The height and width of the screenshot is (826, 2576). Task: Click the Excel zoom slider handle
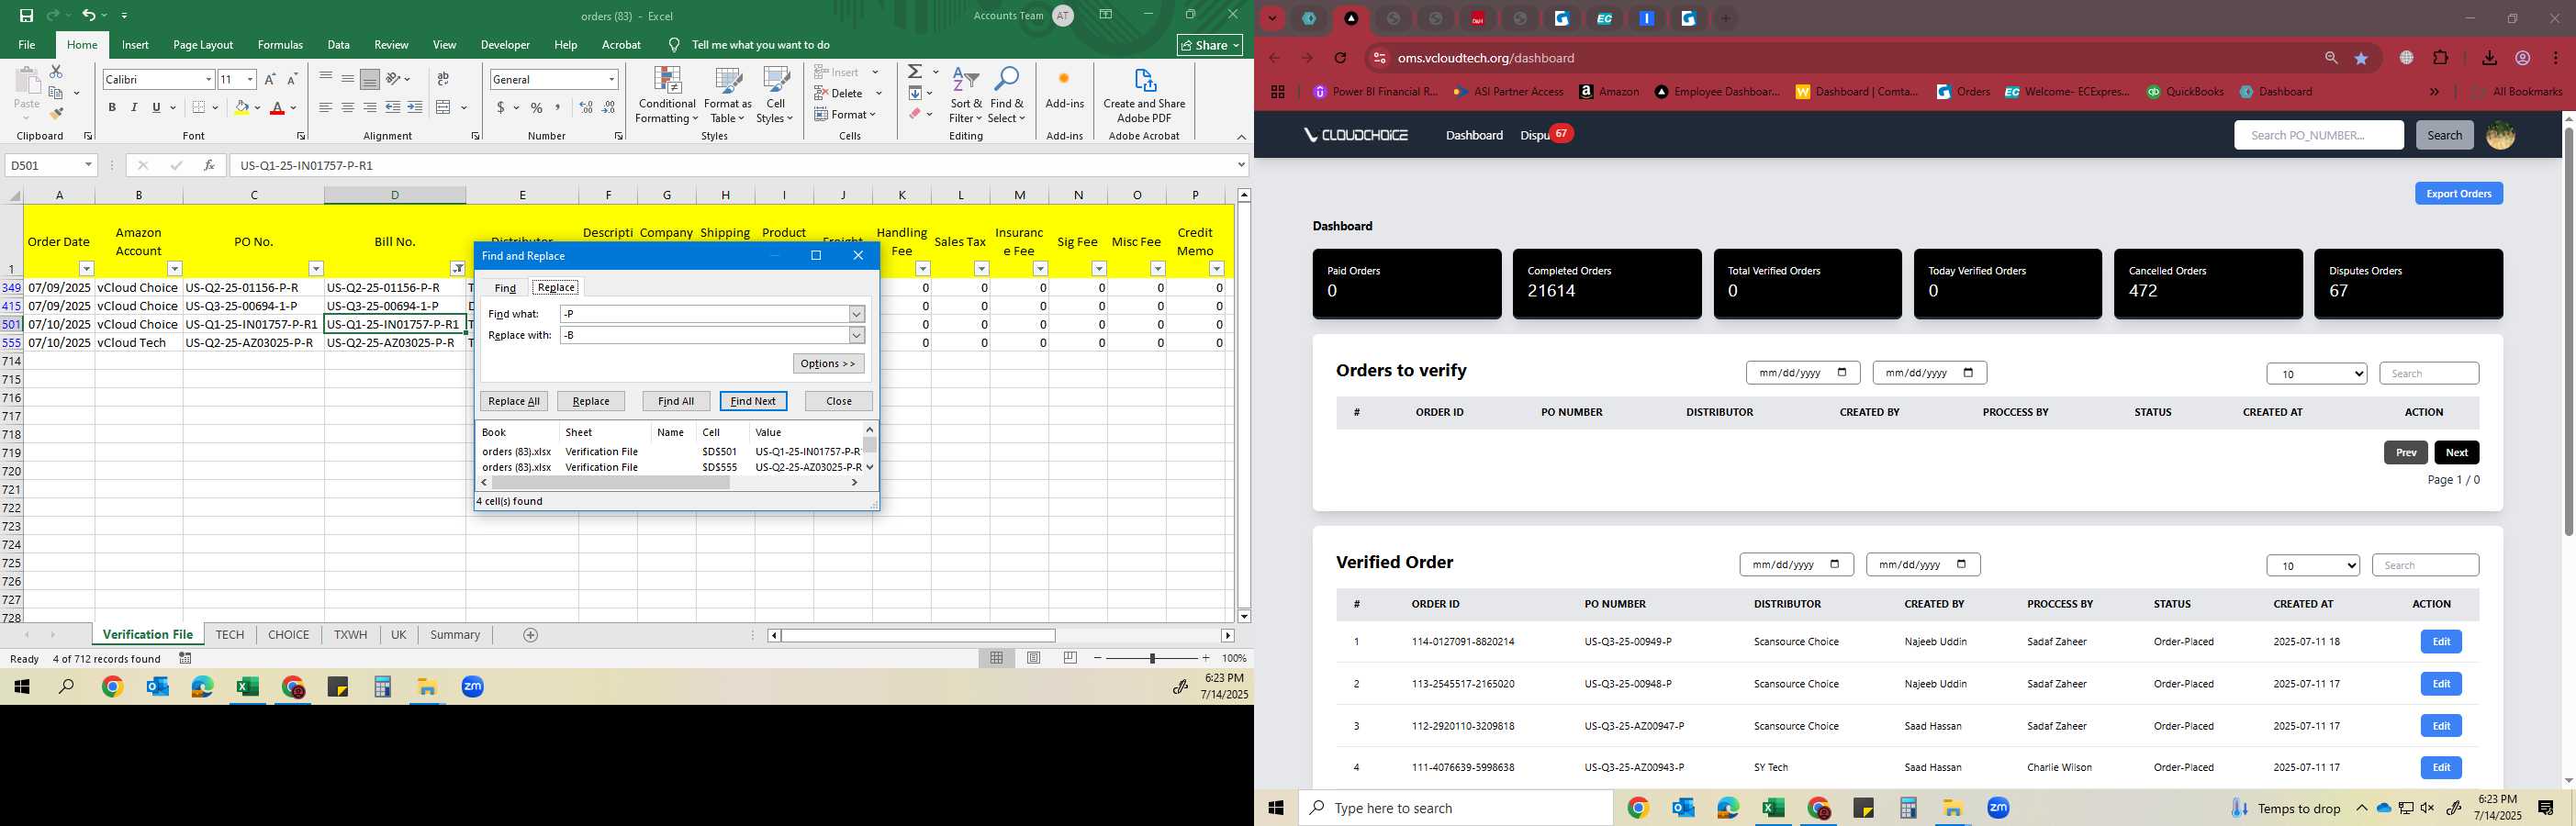click(x=1152, y=658)
